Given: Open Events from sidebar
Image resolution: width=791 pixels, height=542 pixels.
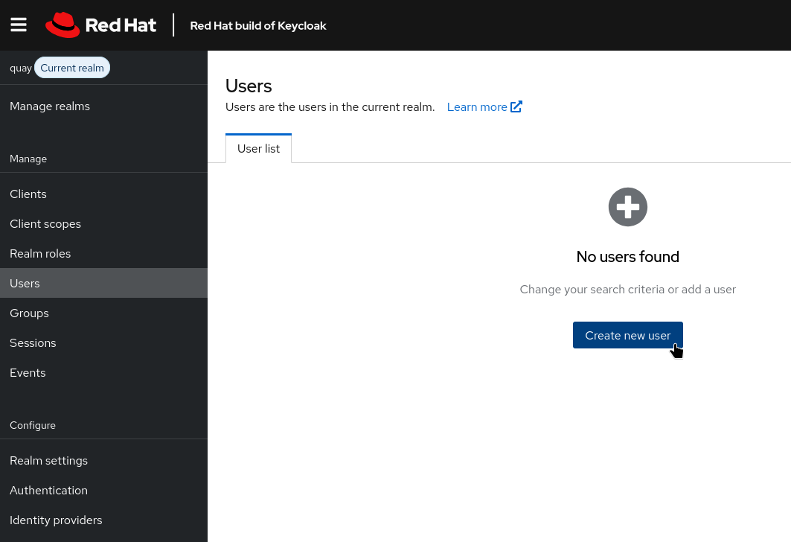Looking at the screenshot, I should [28, 373].
